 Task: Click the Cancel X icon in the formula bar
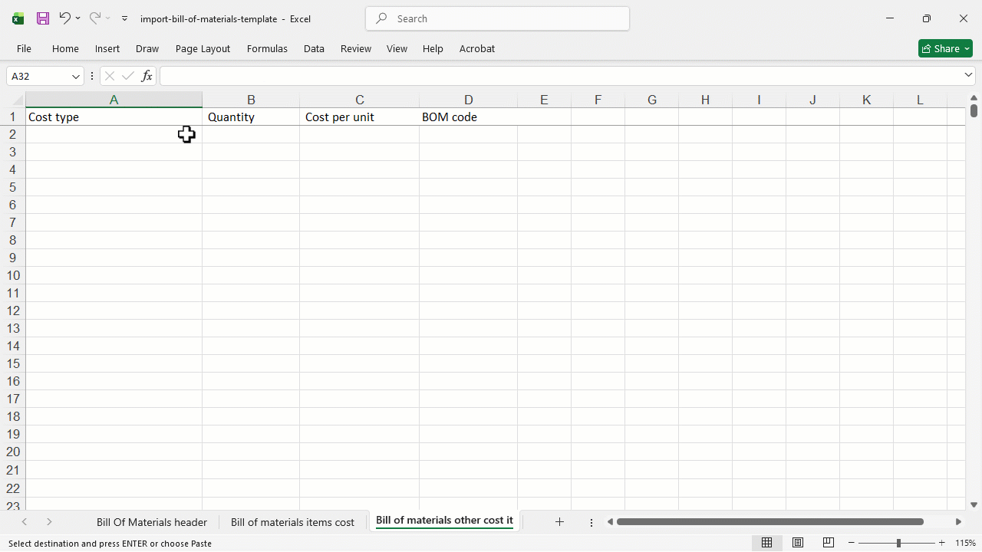110,76
